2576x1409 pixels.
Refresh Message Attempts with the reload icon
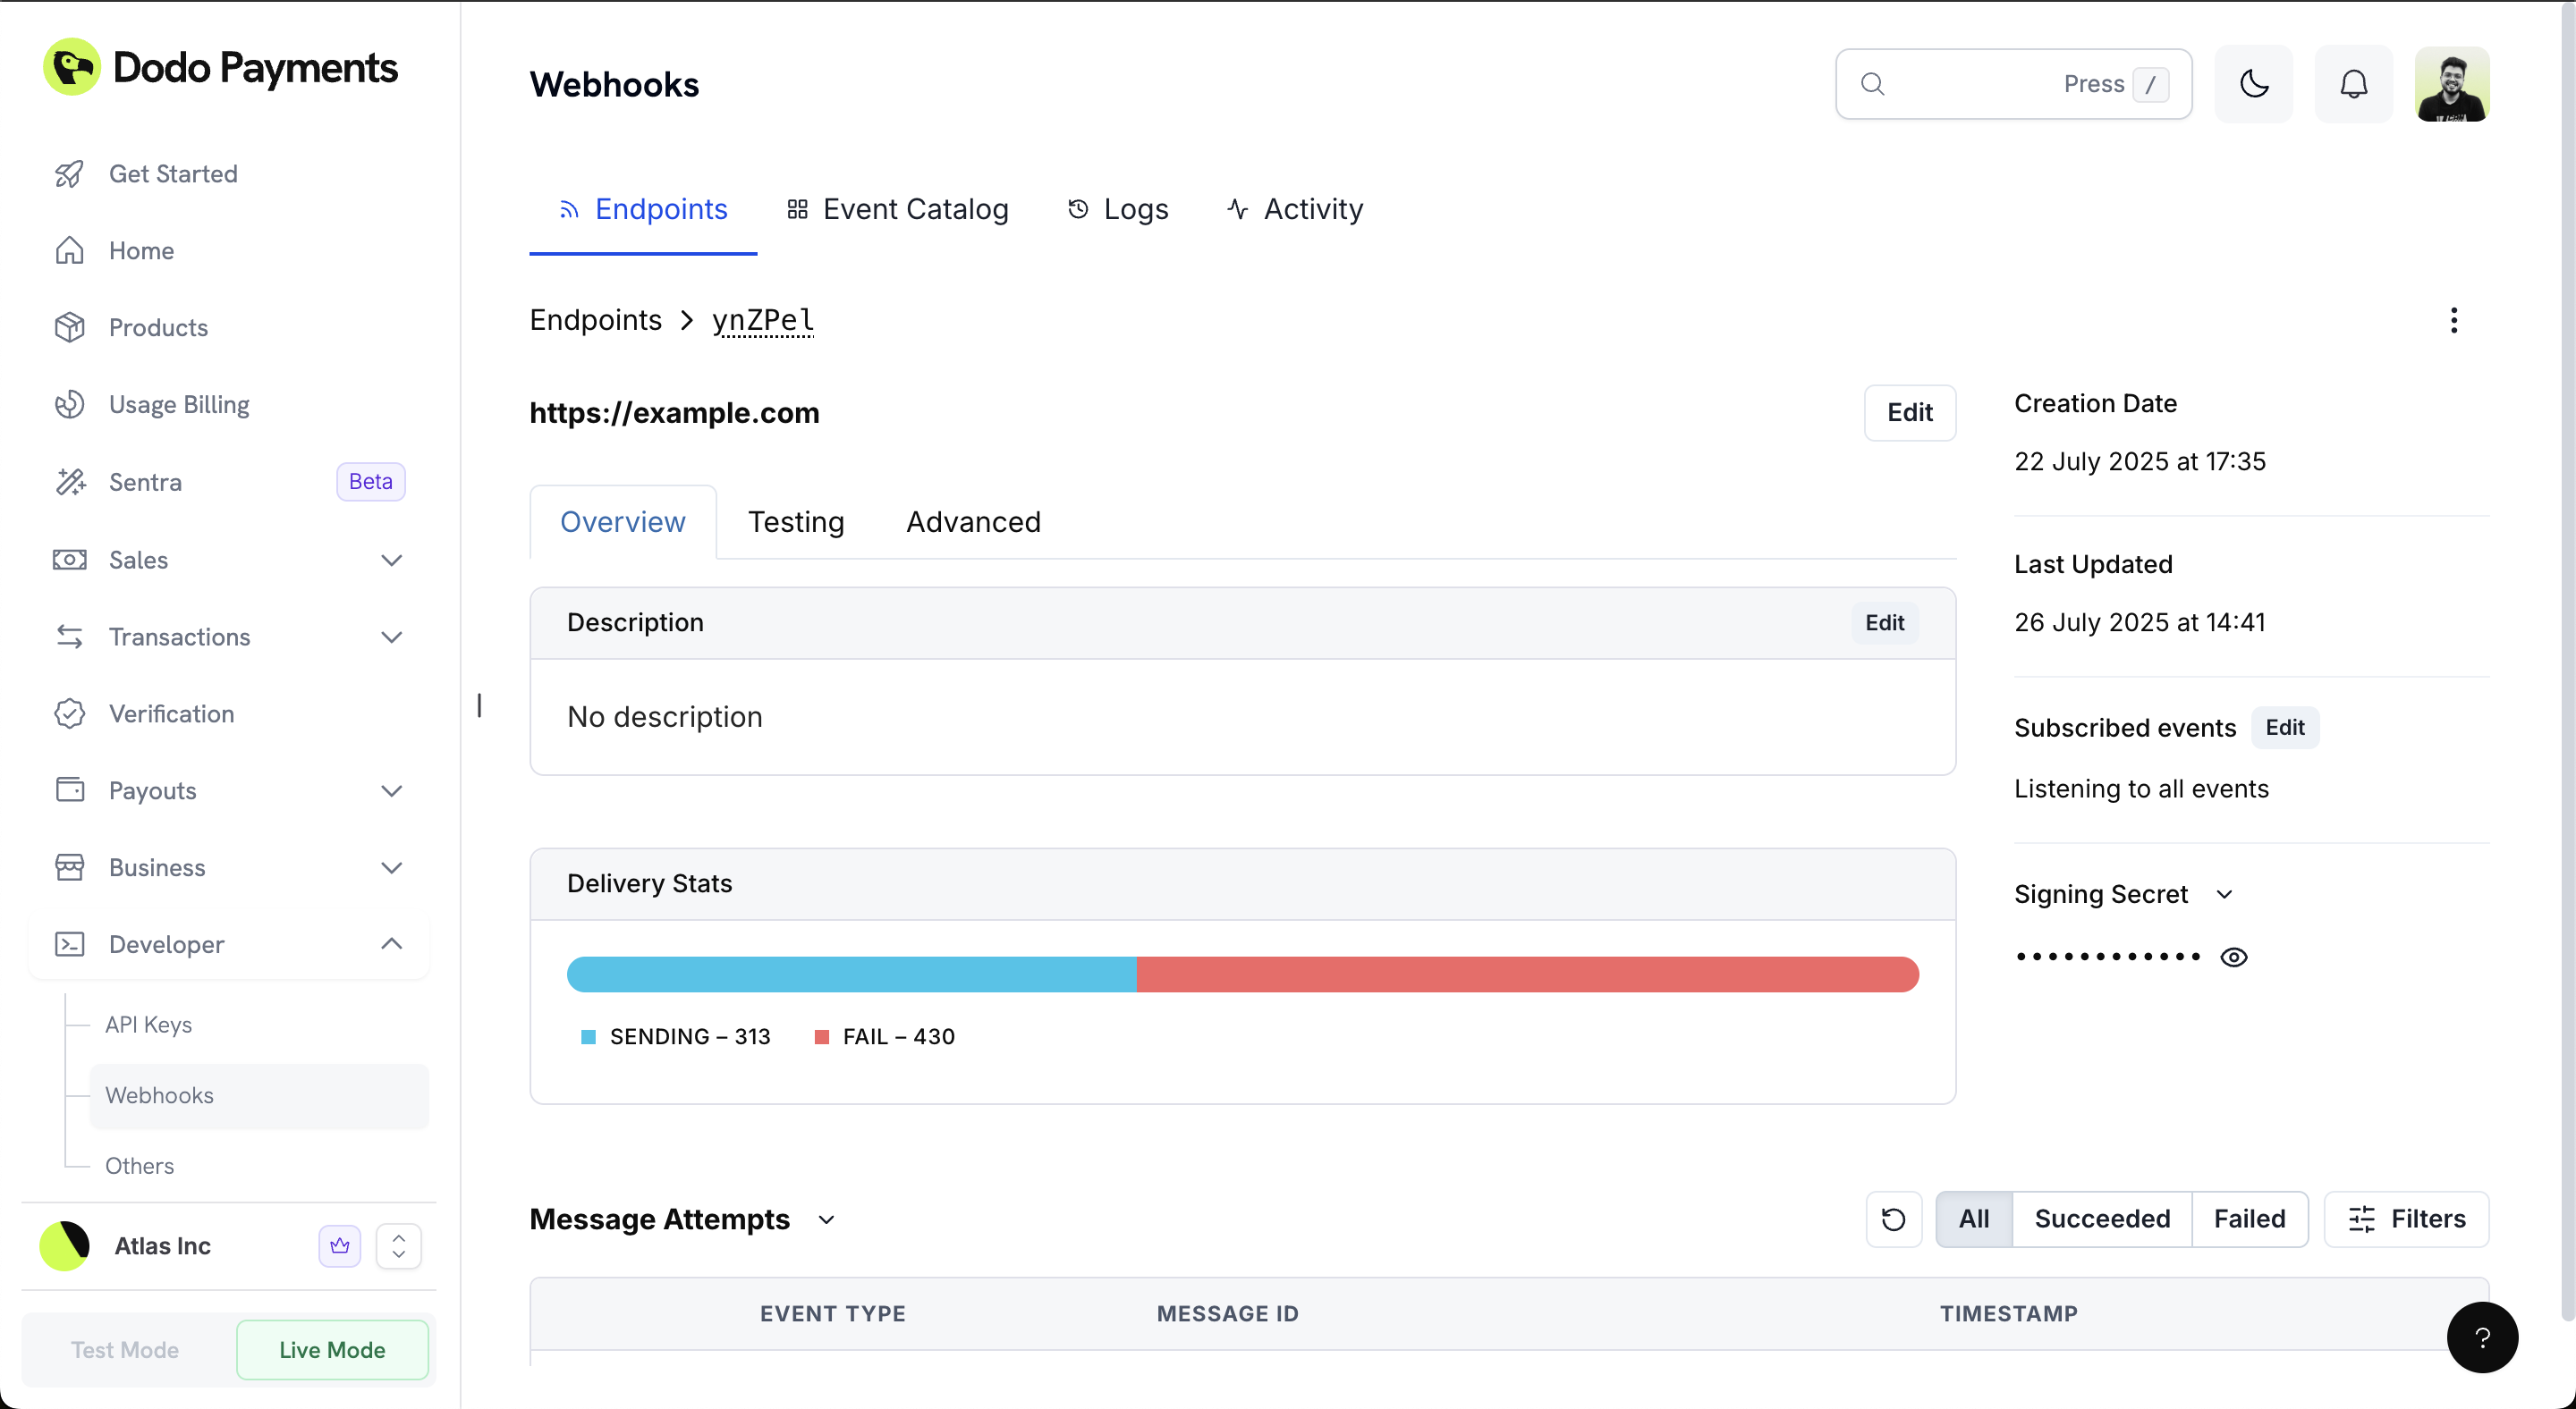[1893, 1219]
